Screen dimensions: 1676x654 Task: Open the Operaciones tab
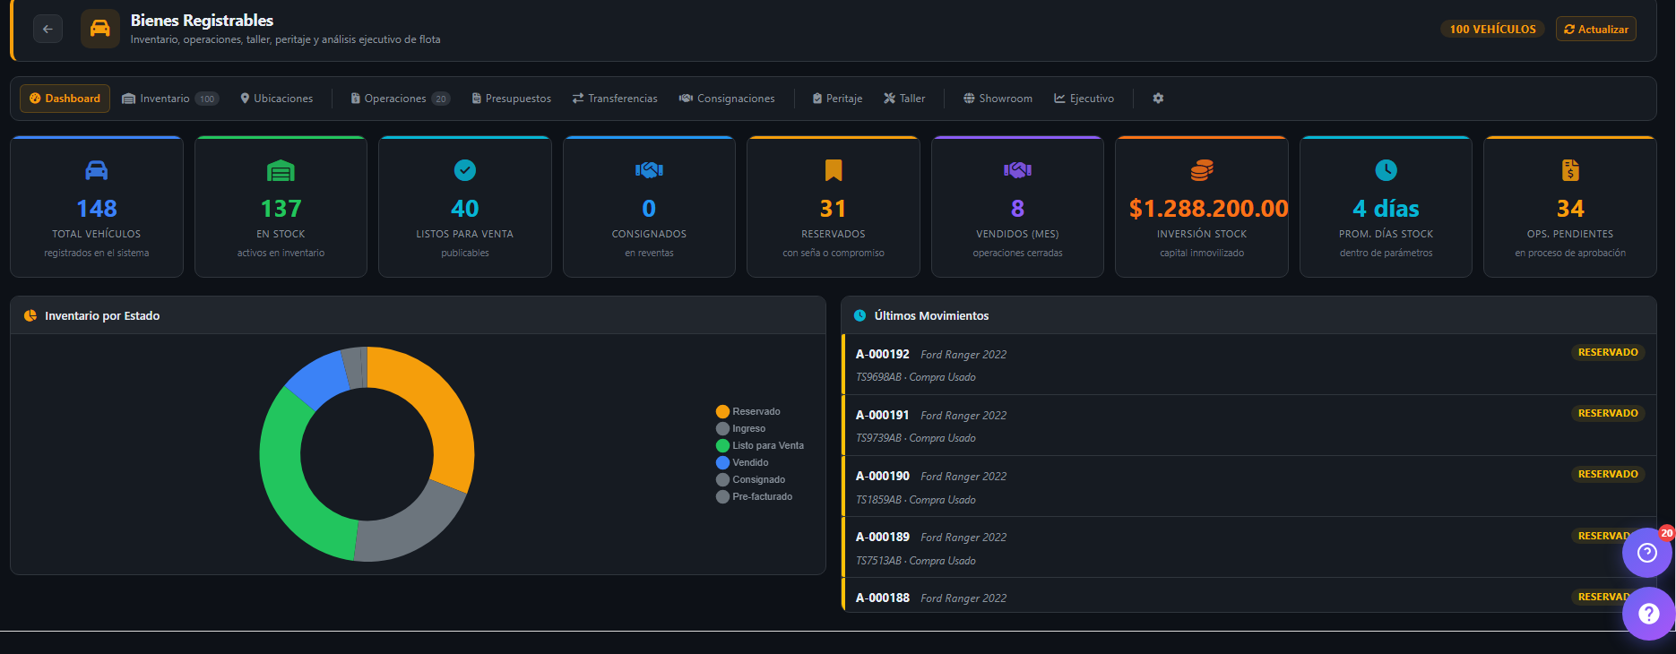(x=400, y=99)
